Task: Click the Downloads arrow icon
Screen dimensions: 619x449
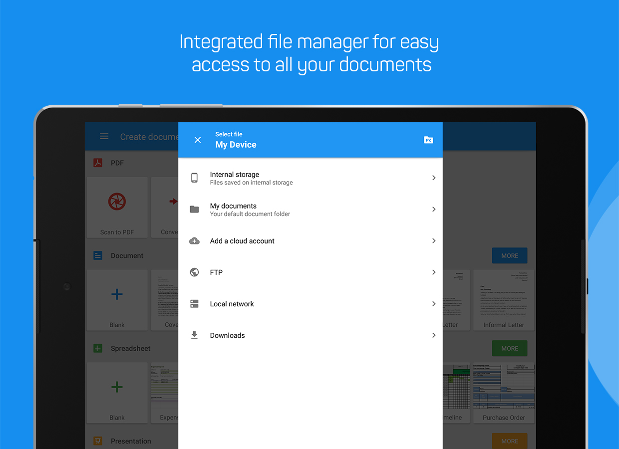Action: (195, 335)
